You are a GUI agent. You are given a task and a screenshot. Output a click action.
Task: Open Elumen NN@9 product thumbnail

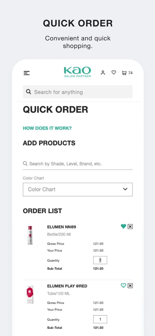30,235
